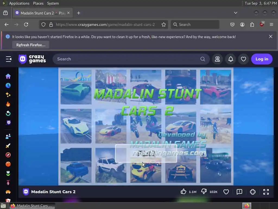Click the blue rally car thumbnail
The height and width of the screenshot is (209, 278).
click(76, 165)
